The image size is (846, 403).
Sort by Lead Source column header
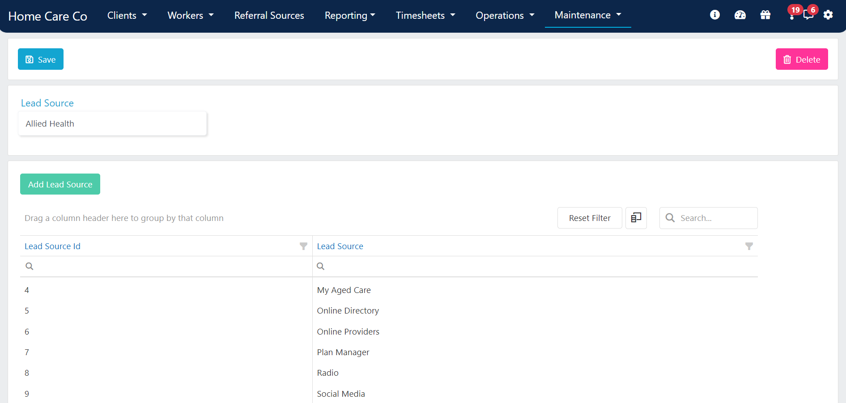click(x=340, y=246)
